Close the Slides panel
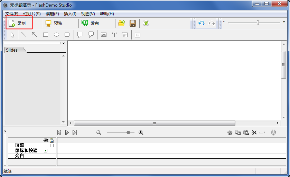 [63, 43]
